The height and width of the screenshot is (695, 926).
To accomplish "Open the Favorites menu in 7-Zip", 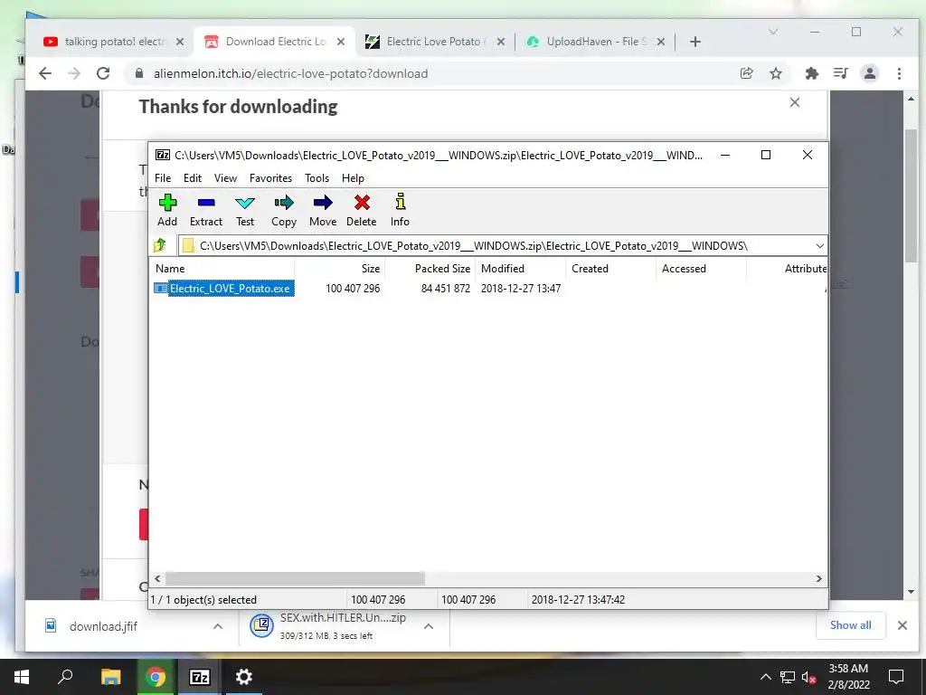I will (270, 178).
